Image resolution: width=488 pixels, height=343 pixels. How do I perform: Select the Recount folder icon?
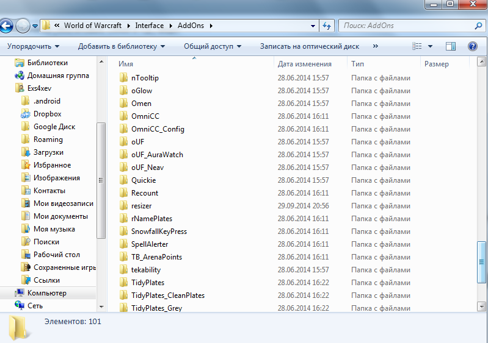[123, 193]
